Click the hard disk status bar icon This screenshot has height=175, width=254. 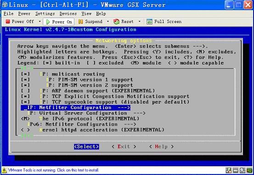tap(236, 170)
